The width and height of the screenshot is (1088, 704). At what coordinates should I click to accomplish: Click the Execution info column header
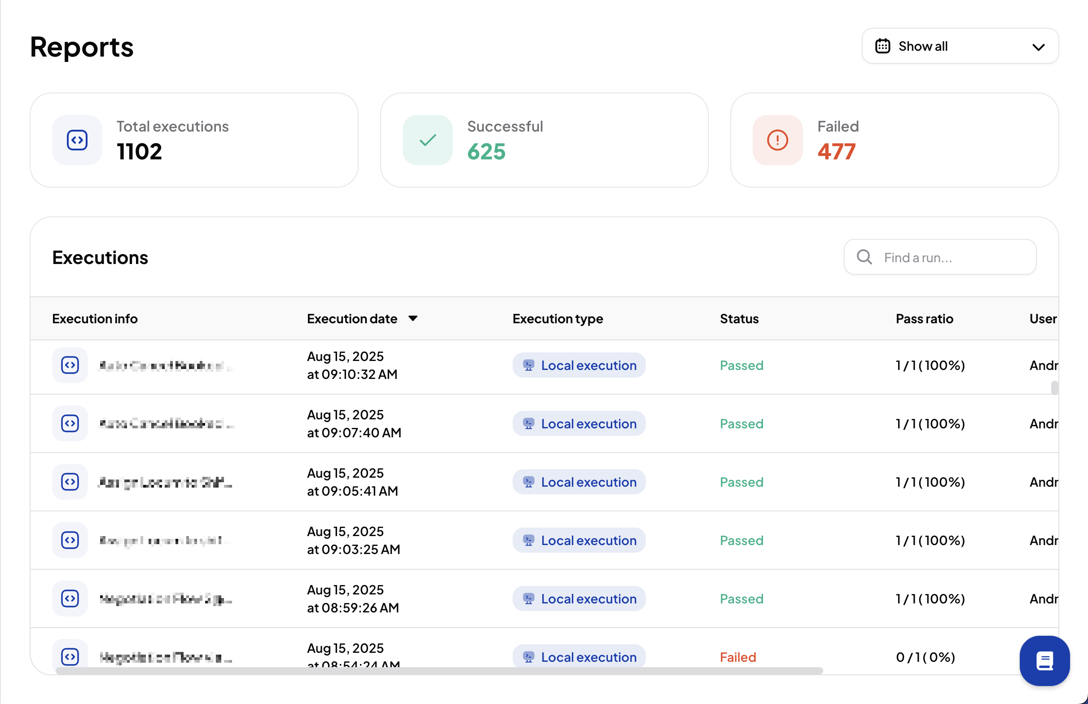(x=95, y=319)
